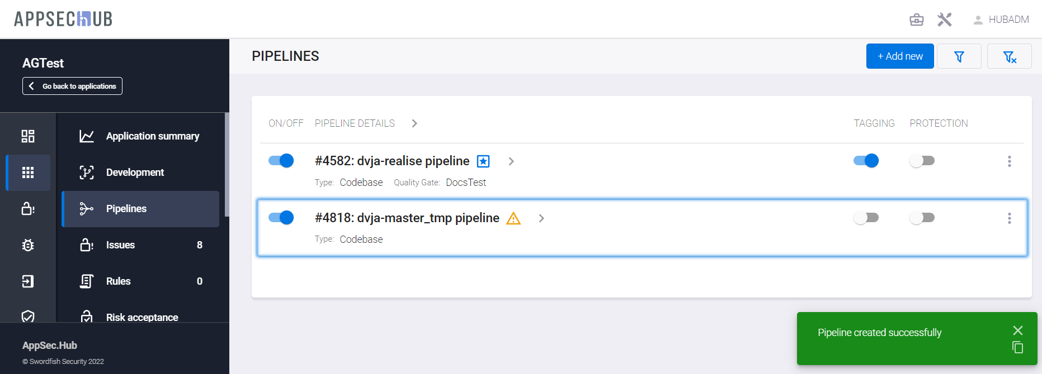
Task: Enable tagging for #4818 pipeline
Action: tap(866, 218)
